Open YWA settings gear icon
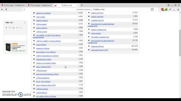 coord(25,23)
